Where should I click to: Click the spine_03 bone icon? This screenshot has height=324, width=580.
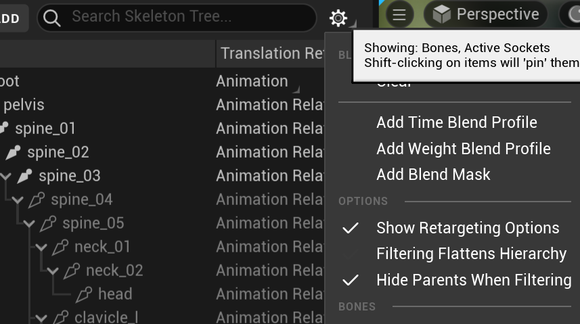25,176
